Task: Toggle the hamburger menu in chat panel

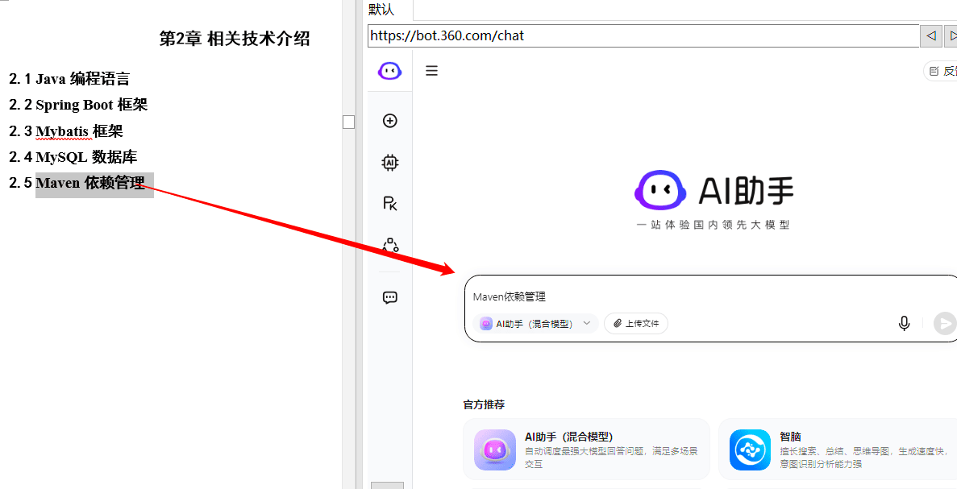Action: (431, 71)
